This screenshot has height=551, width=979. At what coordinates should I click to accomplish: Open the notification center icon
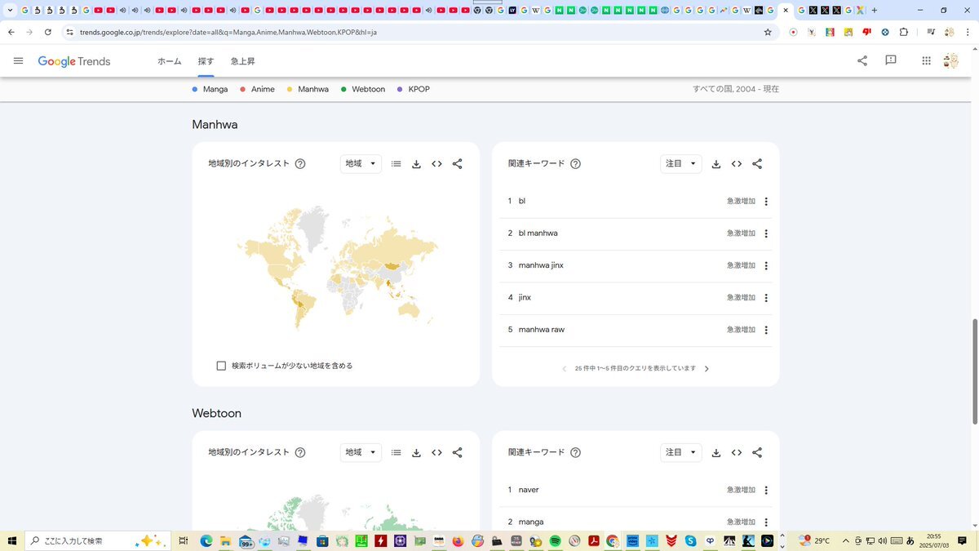click(963, 540)
